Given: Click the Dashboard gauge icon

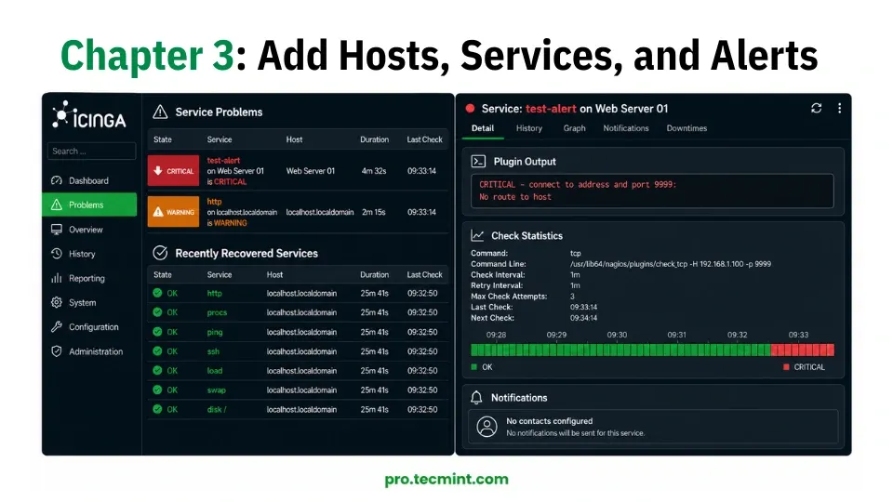Looking at the screenshot, I should [x=57, y=180].
